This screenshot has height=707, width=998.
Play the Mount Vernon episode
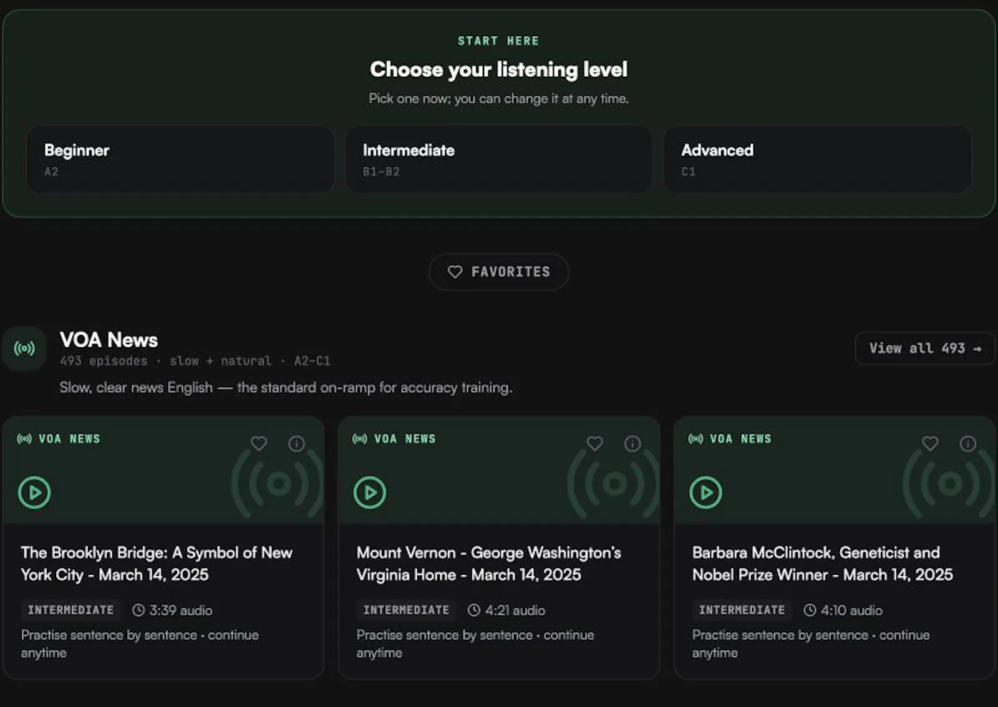[370, 493]
